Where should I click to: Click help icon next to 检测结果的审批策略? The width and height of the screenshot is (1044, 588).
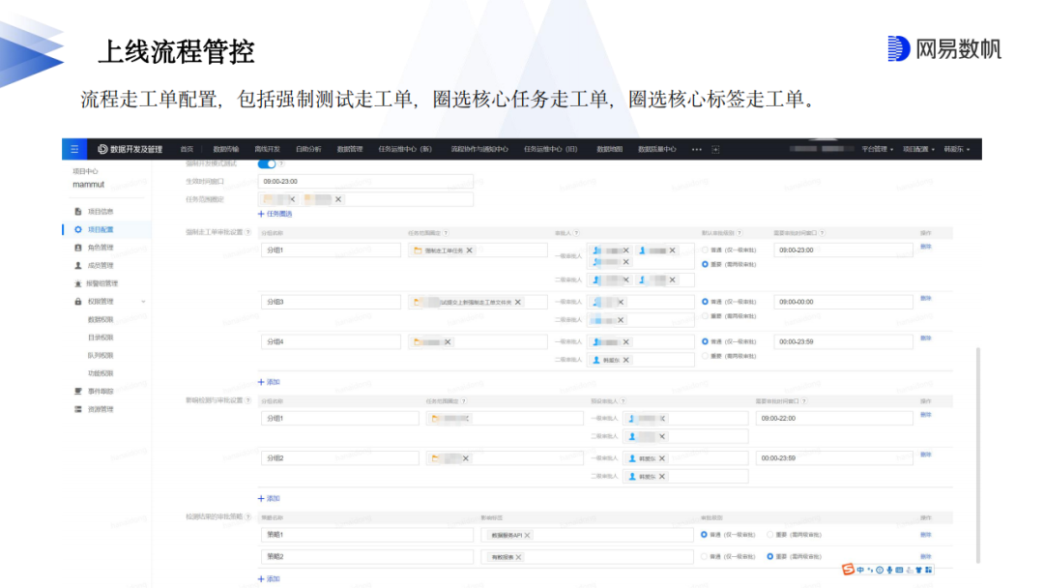248,516
